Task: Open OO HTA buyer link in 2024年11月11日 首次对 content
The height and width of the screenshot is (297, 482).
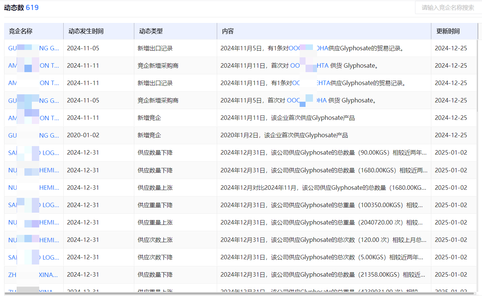Action: [309, 66]
